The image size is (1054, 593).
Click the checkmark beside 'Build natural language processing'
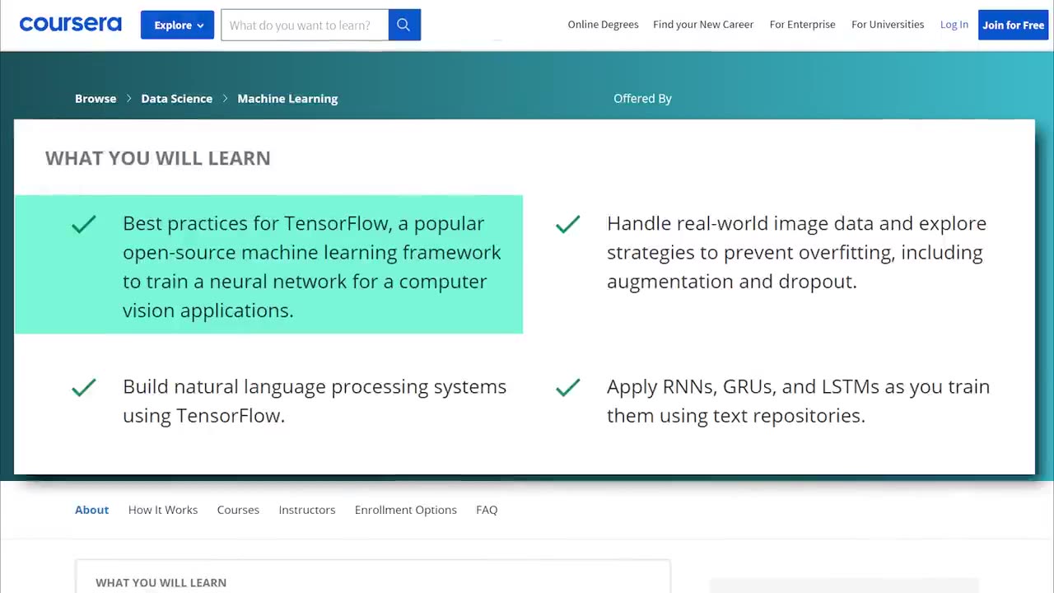click(84, 387)
